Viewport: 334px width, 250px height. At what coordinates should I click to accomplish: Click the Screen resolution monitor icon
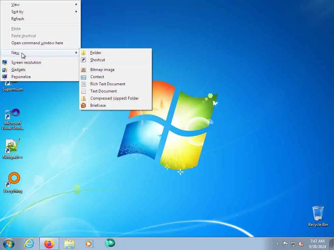click(5, 62)
